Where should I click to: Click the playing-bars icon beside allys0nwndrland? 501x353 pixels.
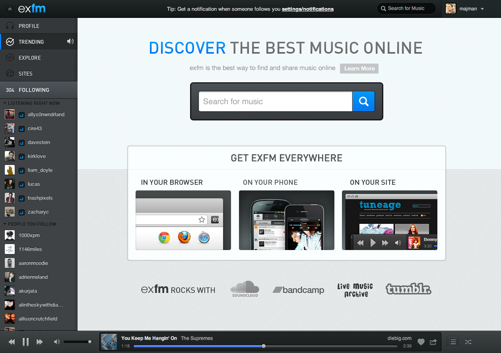pos(21,115)
